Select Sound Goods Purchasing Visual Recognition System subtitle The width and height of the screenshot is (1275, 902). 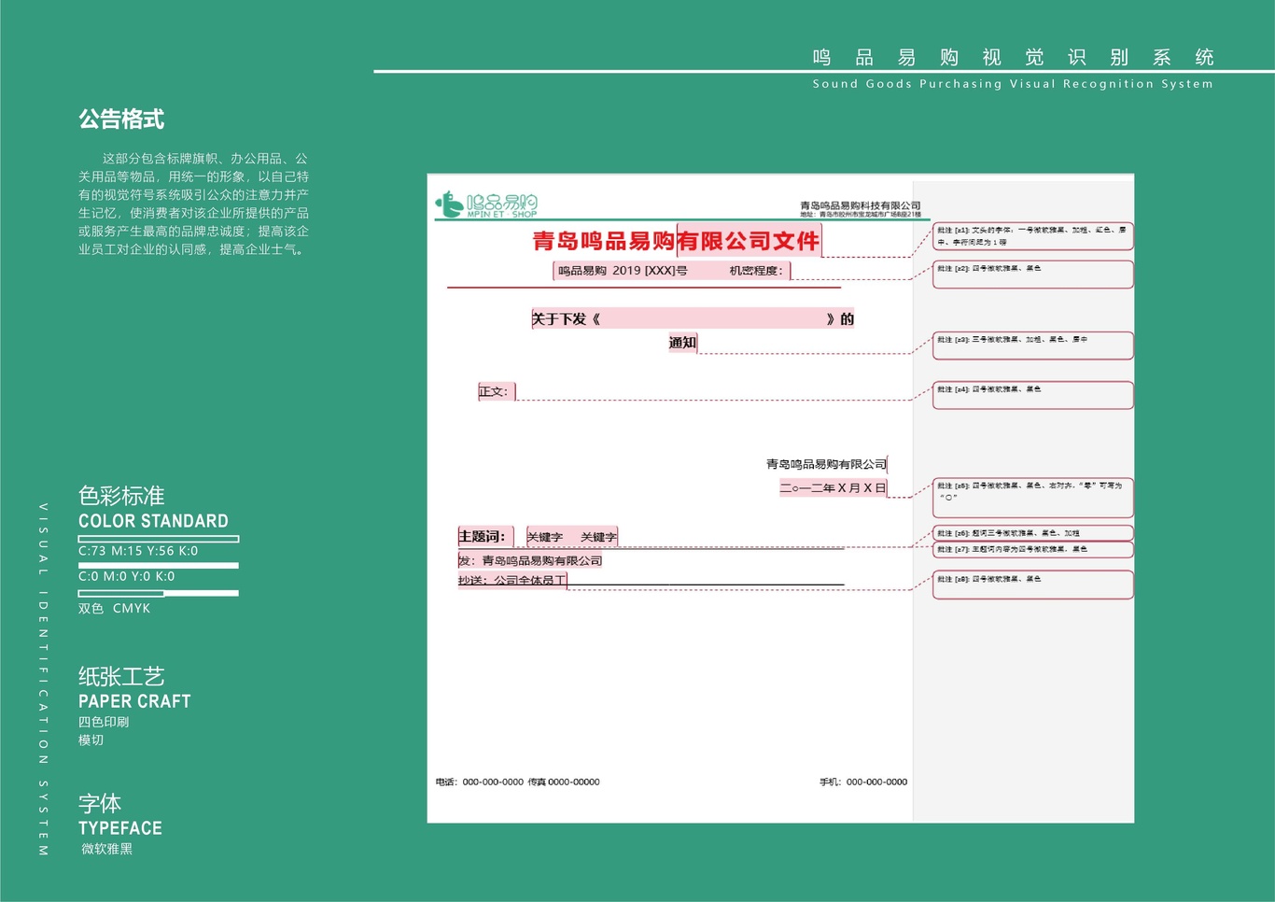point(1013,84)
